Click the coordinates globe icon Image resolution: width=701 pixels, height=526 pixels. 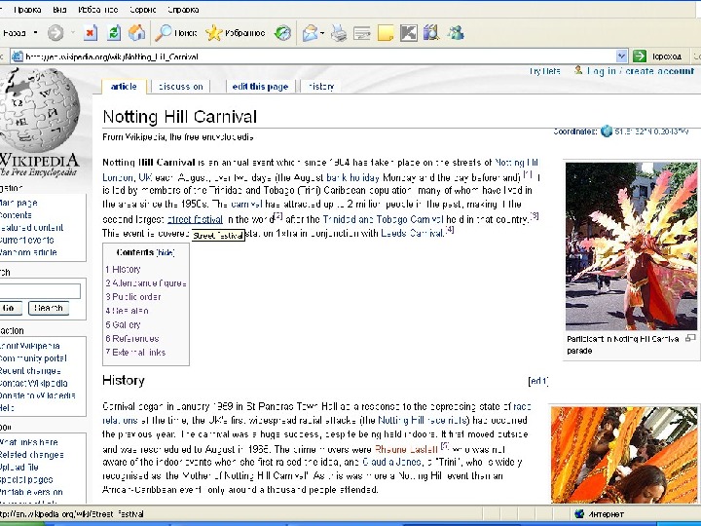tap(607, 131)
